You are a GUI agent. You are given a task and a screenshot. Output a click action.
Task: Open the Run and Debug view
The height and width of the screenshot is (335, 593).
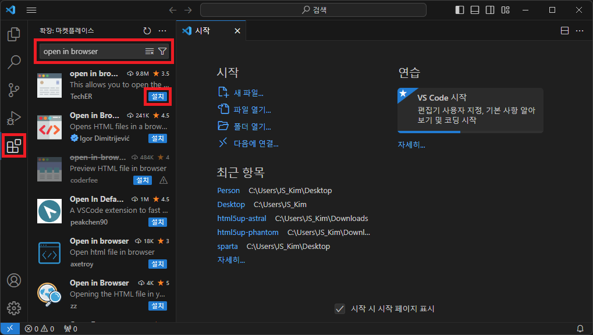click(x=13, y=118)
